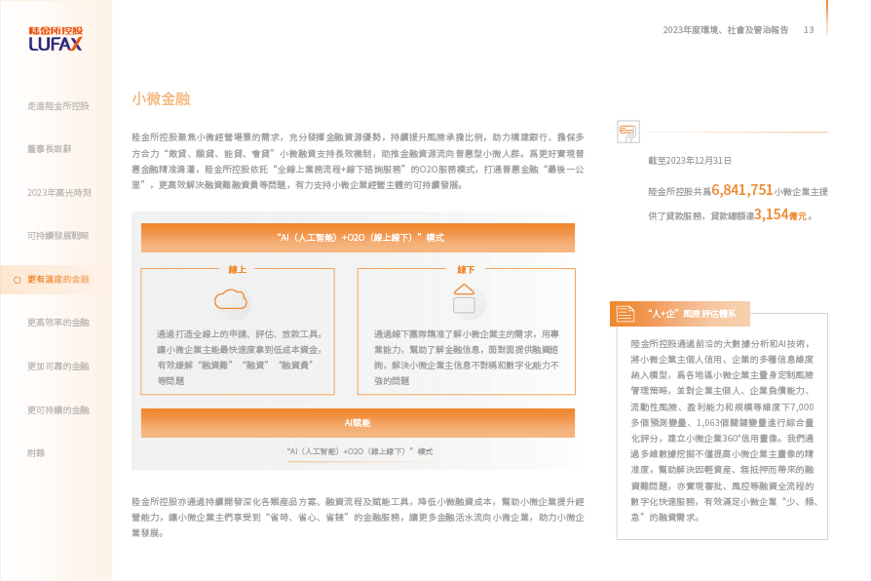Click the page number 13 in header
Image resolution: width=871 pixels, height=581 pixels.
(x=809, y=30)
